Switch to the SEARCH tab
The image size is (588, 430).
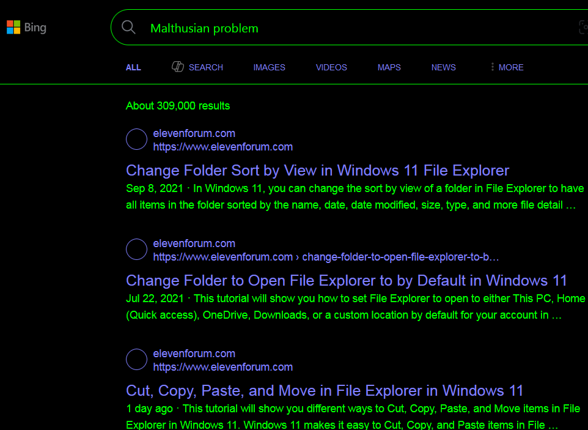205,67
